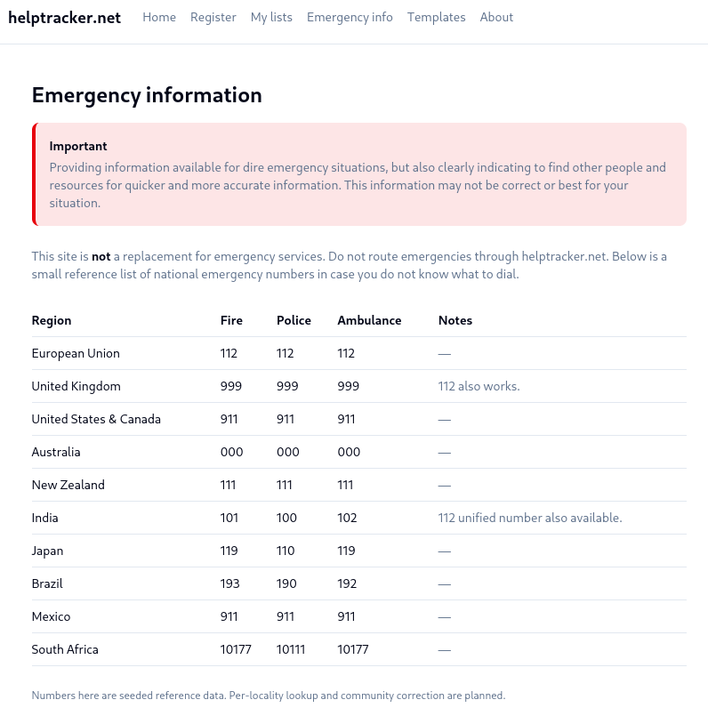
Task: Select South Africa police number 10111
Action: (x=291, y=649)
